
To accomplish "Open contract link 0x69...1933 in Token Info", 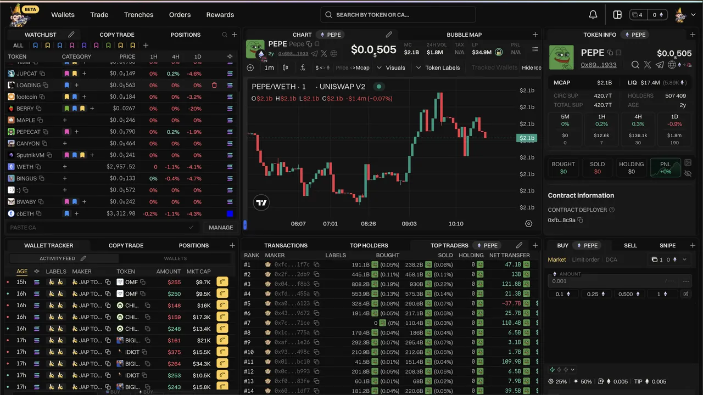I will (598, 65).
